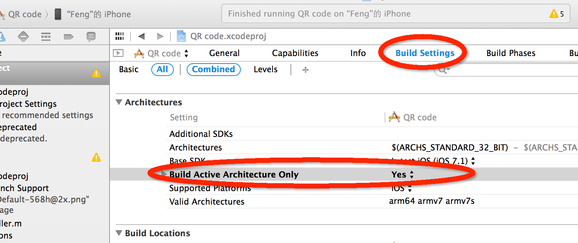This screenshot has height=243, width=578.
Task: Click the warning icon in activity bar
Action: [554, 14]
